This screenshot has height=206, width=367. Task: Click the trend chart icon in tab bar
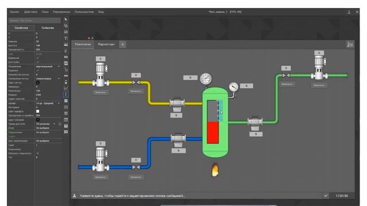click(x=350, y=44)
